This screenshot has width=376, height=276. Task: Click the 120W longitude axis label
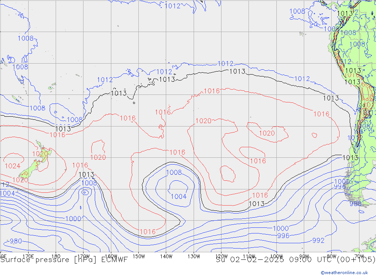[221, 256]
